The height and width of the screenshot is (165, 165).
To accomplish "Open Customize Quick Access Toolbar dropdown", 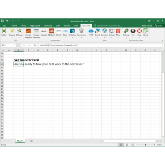I will point(18,21).
